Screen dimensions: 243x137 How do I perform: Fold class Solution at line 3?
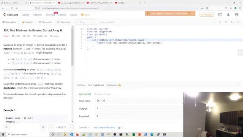(x=83, y=34)
